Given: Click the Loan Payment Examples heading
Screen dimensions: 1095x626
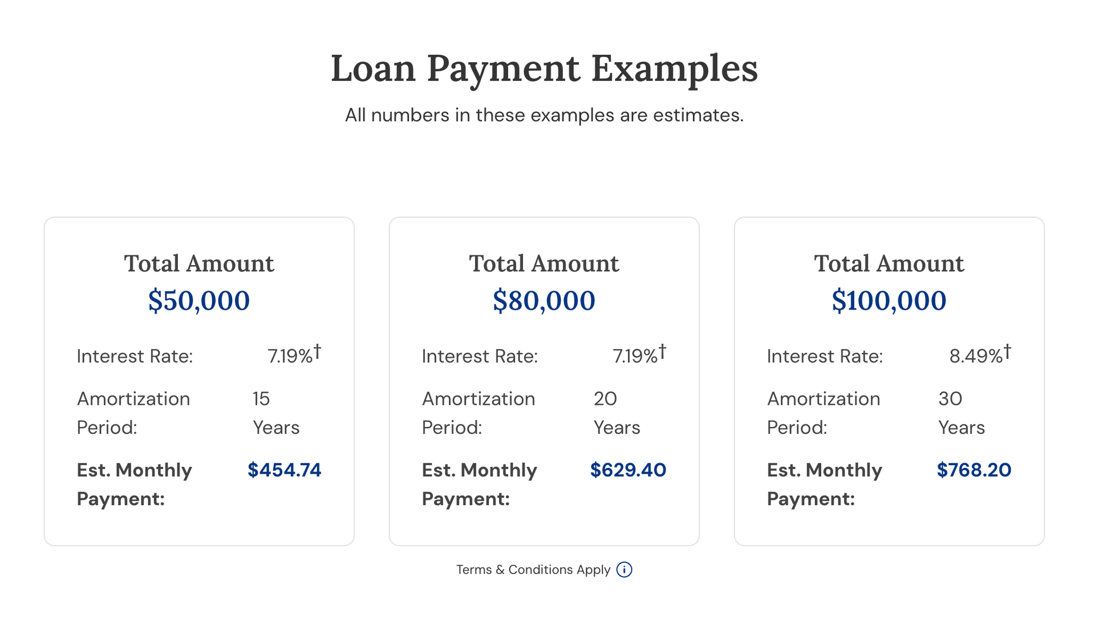Looking at the screenshot, I should pyautogui.click(x=545, y=69).
